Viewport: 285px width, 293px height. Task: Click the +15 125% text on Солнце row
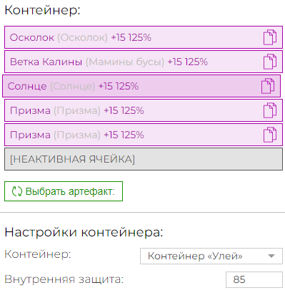point(119,86)
